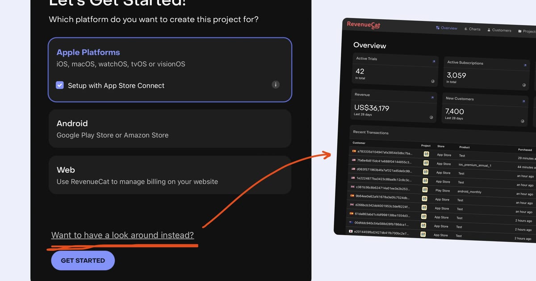Click the Japan flag beside customer e2014459fbd2
This screenshot has width=536, height=281.
pyautogui.click(x=351, y=231)
